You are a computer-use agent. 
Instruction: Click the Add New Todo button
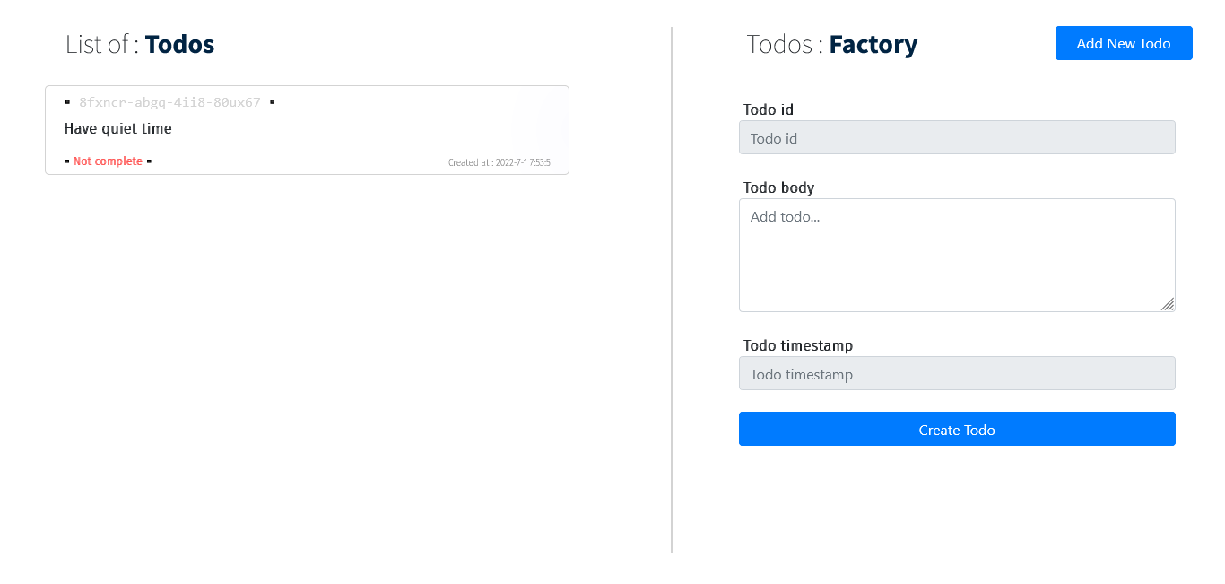point(1124,43)
